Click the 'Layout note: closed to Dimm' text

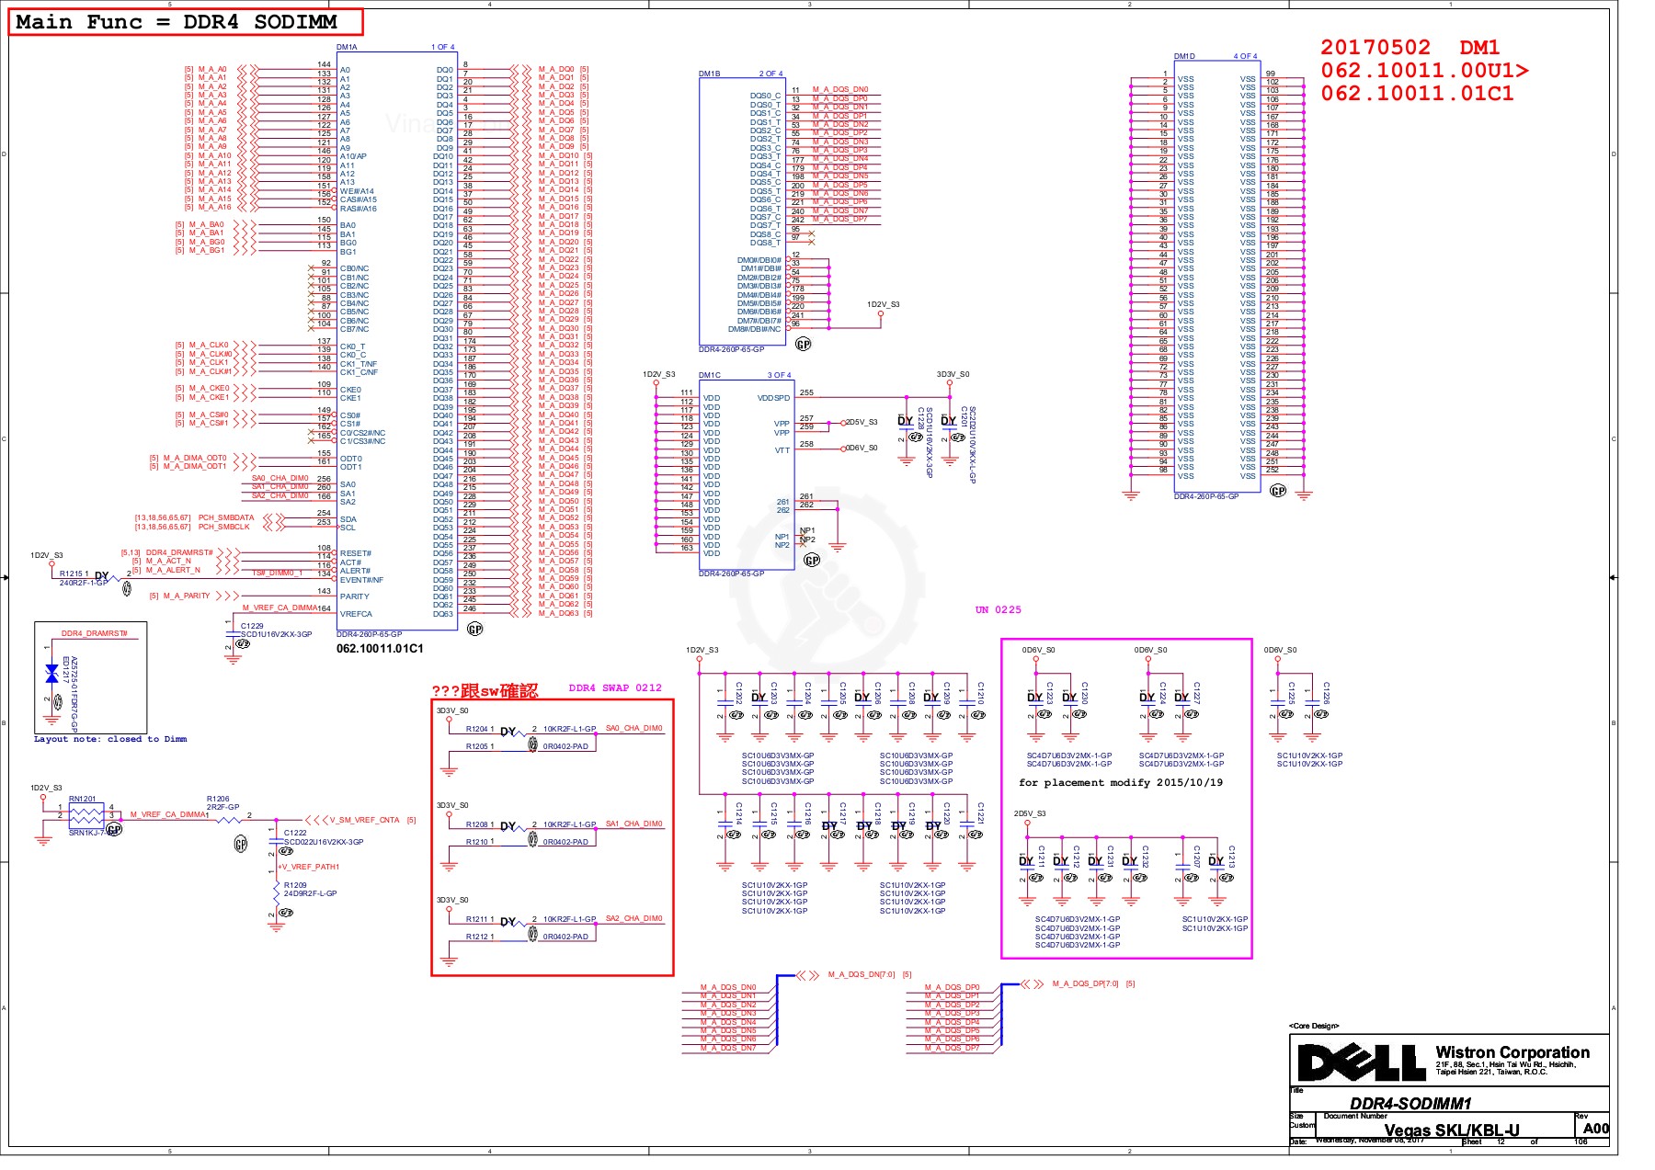coord(110,739)
